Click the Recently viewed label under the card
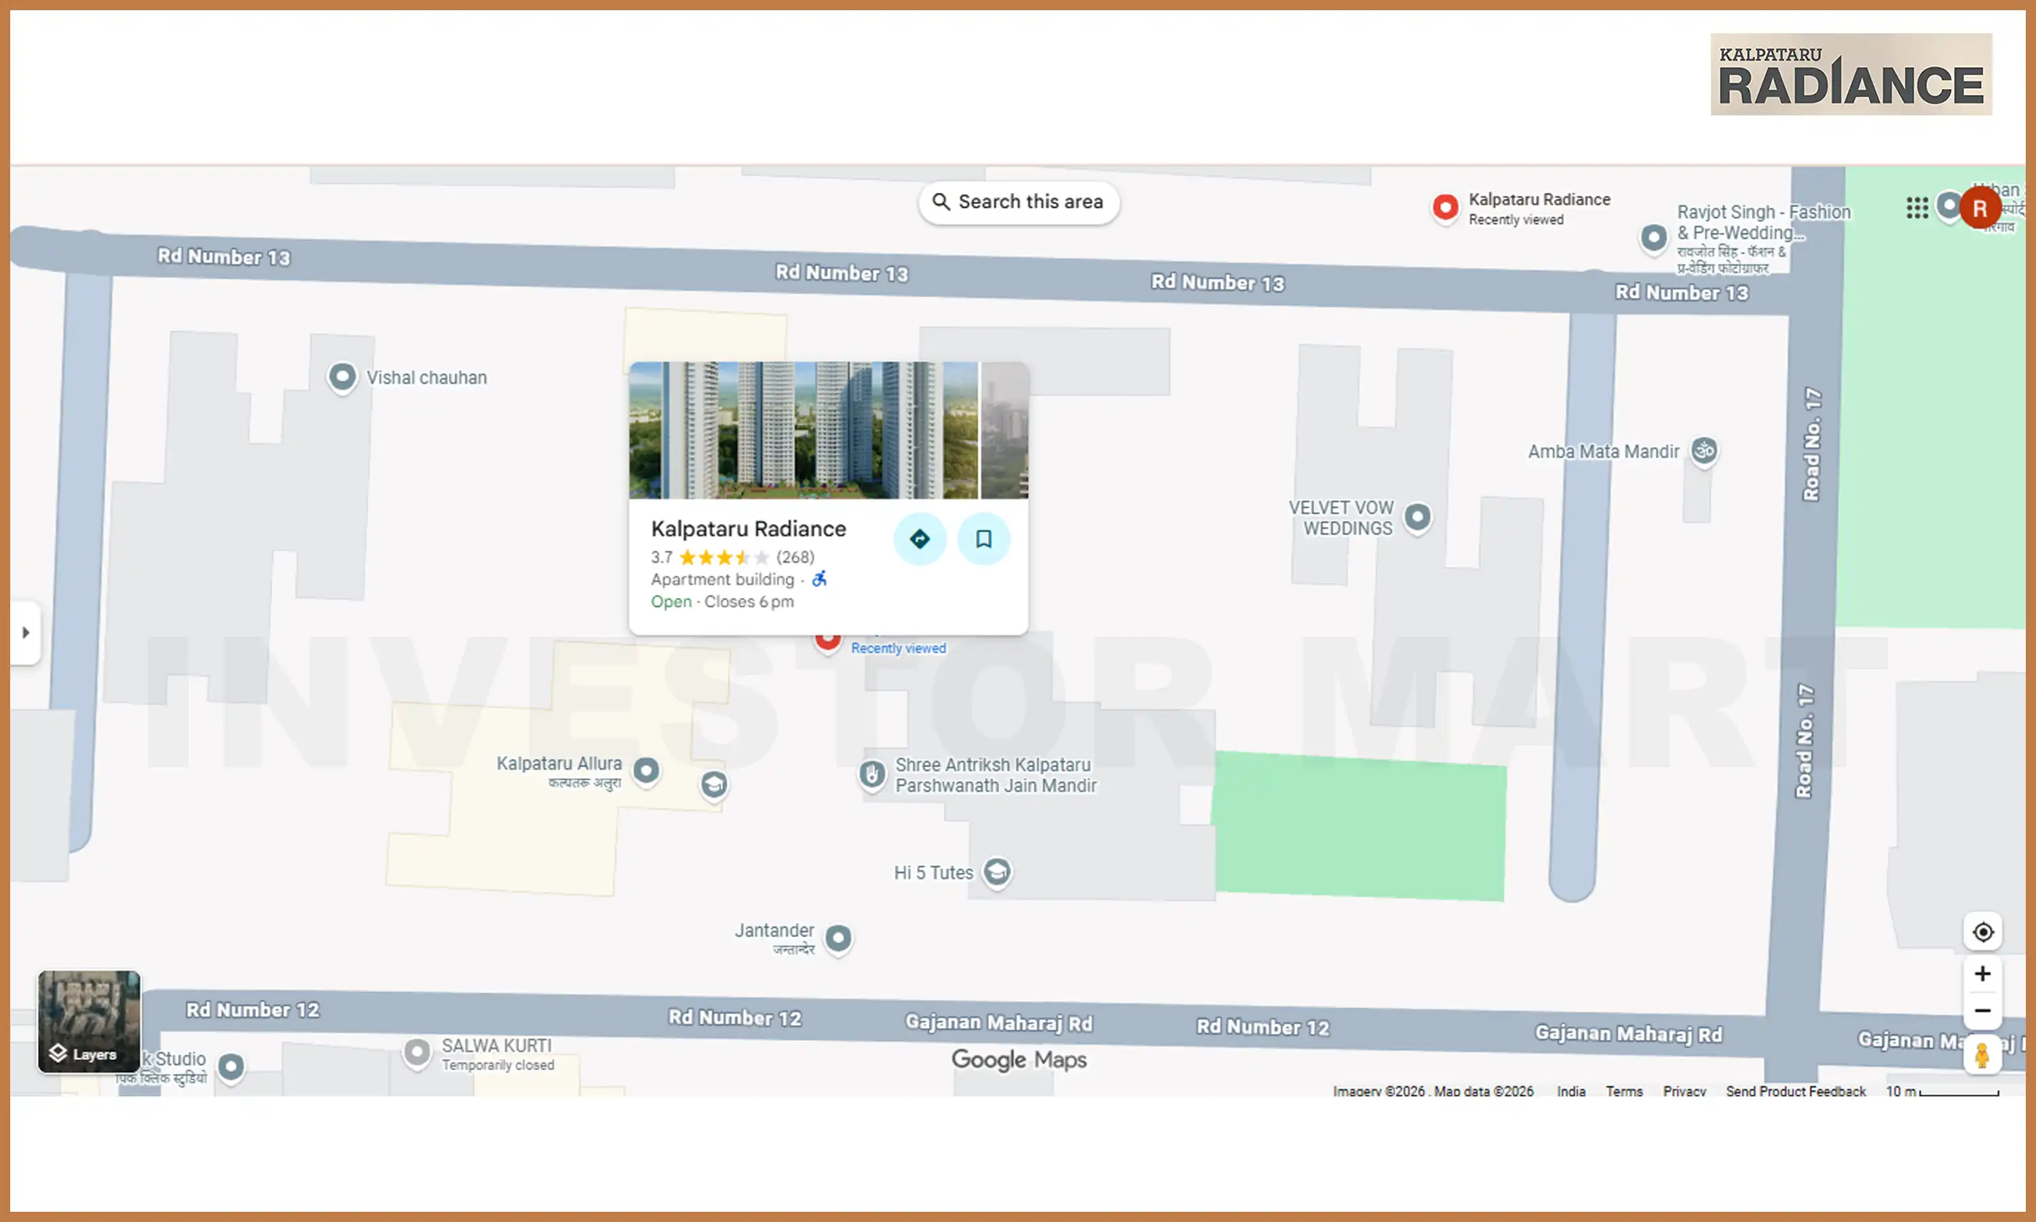2036x1222 pixels. (898, 649)
